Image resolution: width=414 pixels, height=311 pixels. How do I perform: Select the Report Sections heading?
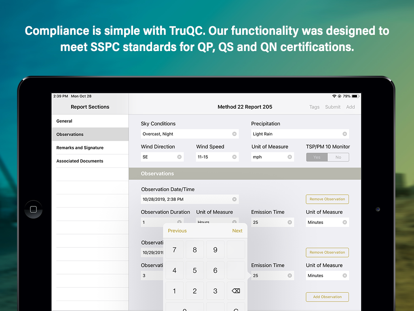[x=90, y=107]
